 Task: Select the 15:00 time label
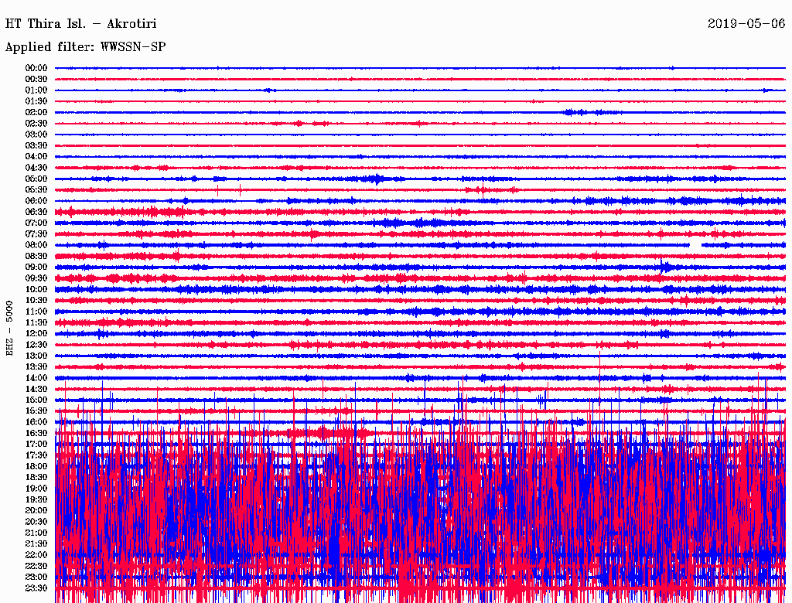point(36,400)
